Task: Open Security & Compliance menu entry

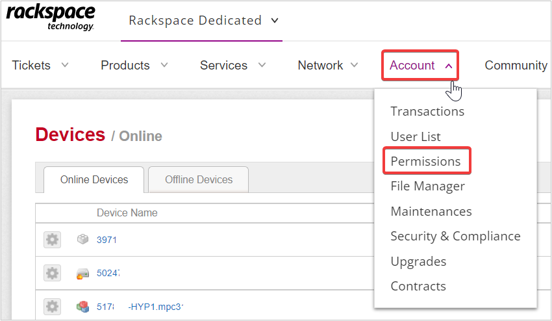Action: tap(455, 236)
